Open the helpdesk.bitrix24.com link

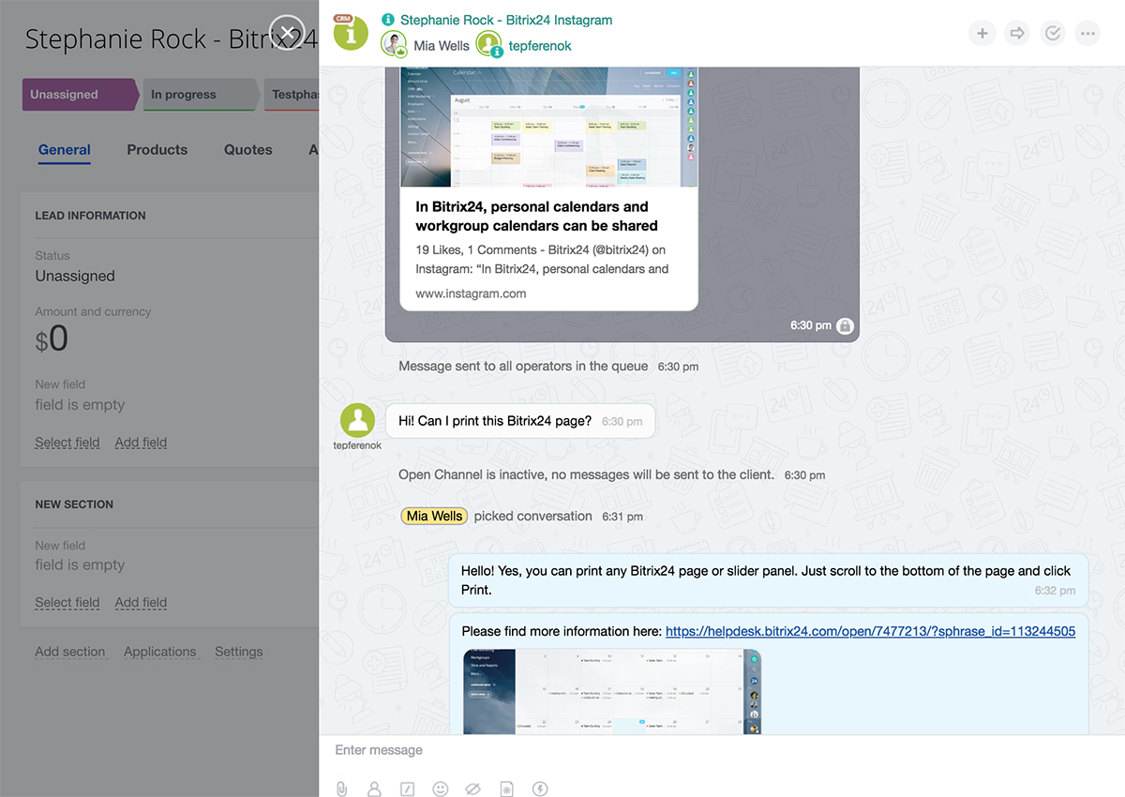pos(870,631)
